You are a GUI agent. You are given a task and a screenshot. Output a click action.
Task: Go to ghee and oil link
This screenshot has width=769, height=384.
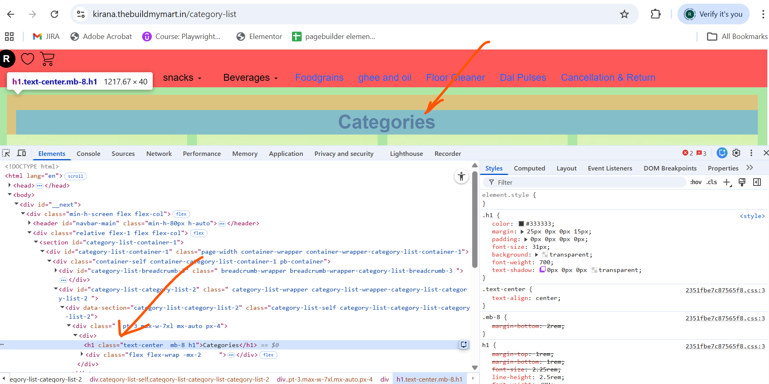(x=384, y=78)
